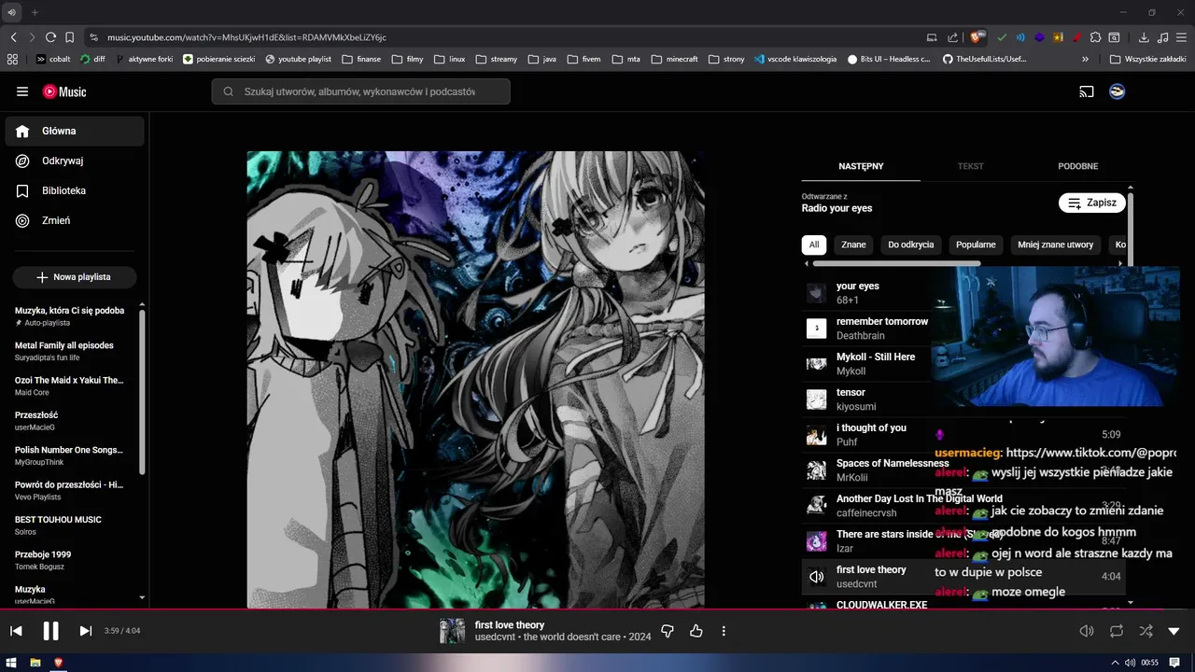Open the finanse bookmarks folder
The height and width of the screenshot is (672, 1195).
pyautogui.click(x=361, y=59)
